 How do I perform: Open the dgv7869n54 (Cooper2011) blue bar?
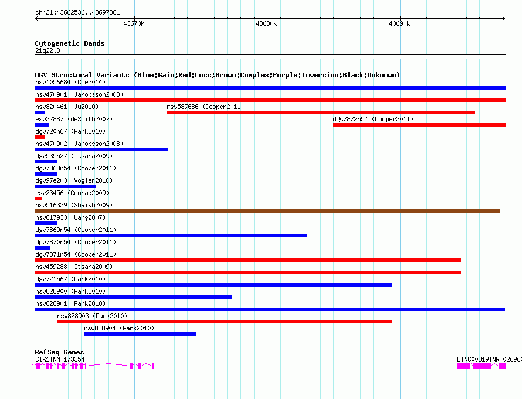point(171,236)
